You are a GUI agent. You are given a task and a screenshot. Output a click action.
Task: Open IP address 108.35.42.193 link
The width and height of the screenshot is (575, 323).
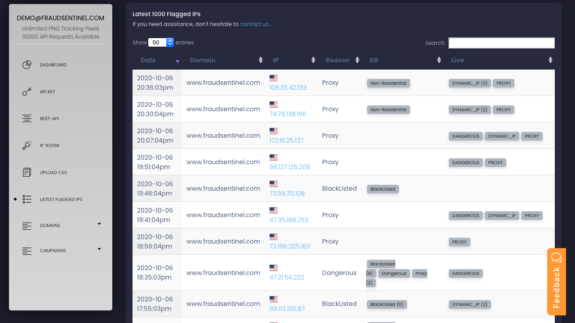coord(288,87)
